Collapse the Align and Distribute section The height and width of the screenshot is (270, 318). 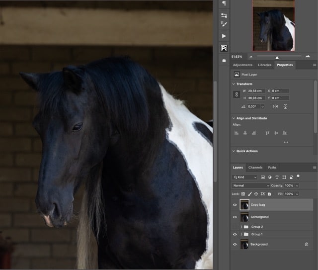(x=234, y=118)
